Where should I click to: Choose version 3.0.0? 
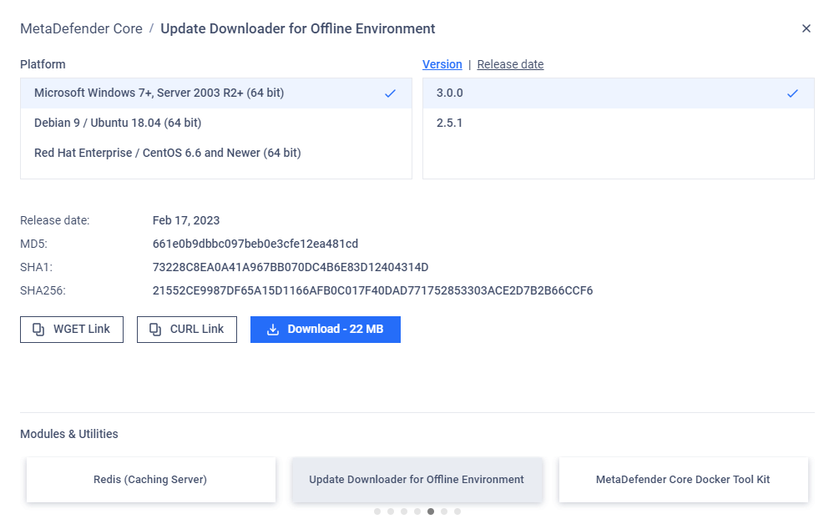[x=618, y=93]
